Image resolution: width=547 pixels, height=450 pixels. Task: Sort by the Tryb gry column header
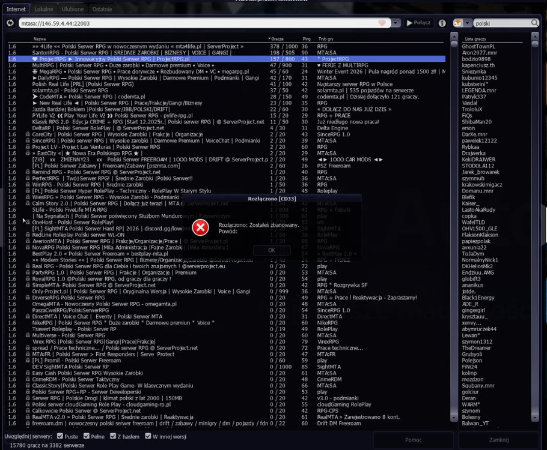tap(325, 39)
